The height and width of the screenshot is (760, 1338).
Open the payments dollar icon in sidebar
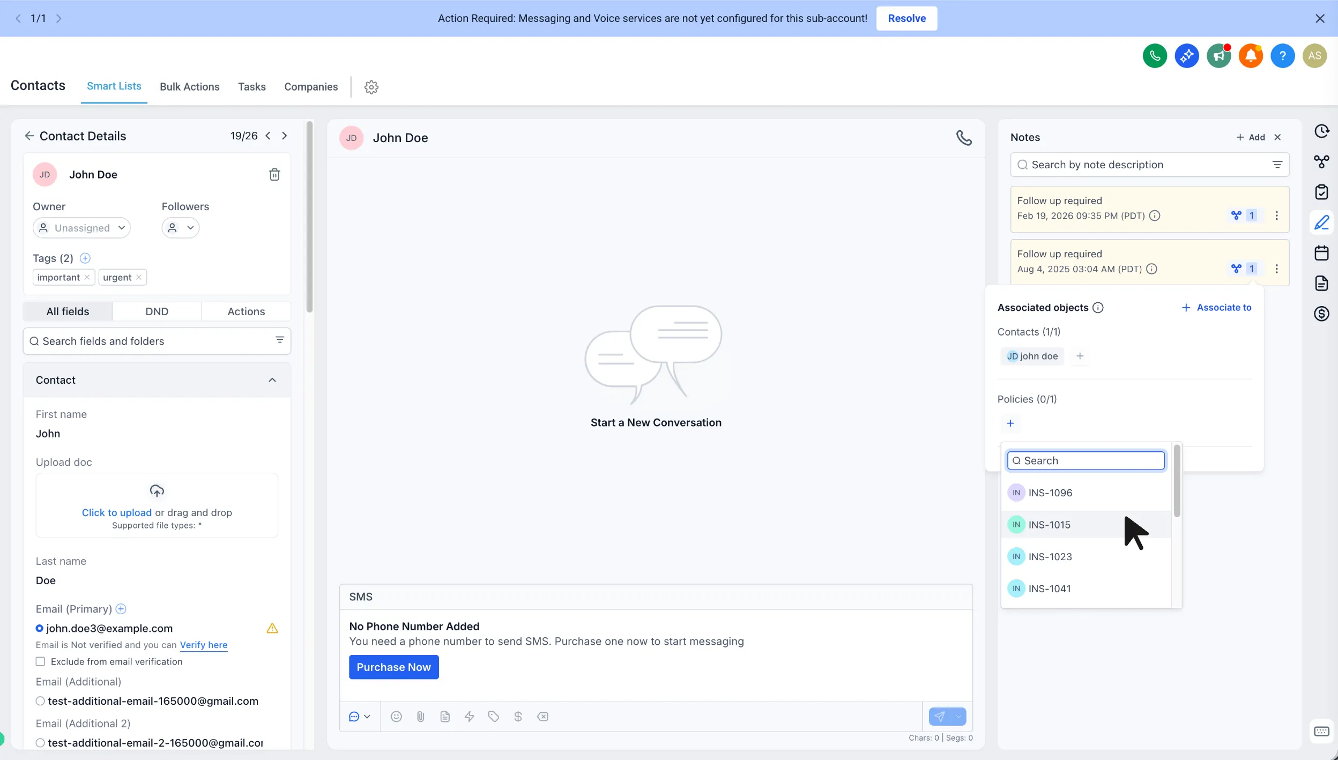(1321, 314)
